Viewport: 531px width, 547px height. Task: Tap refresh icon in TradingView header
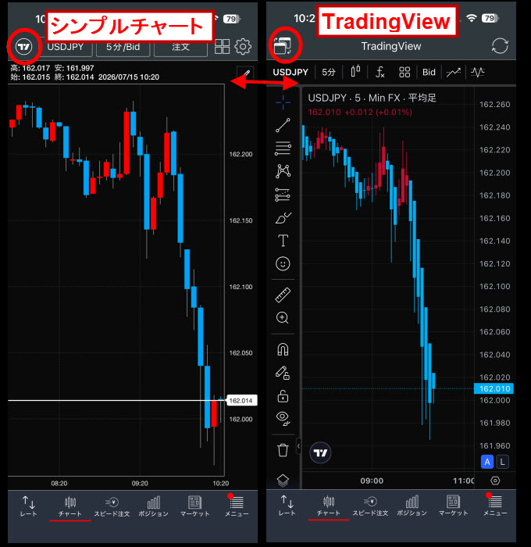[500, 46]
